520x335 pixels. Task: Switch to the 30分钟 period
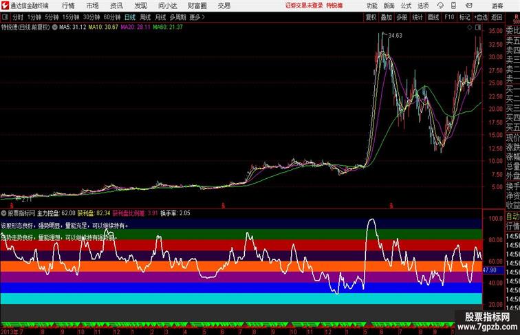[91, 17]
